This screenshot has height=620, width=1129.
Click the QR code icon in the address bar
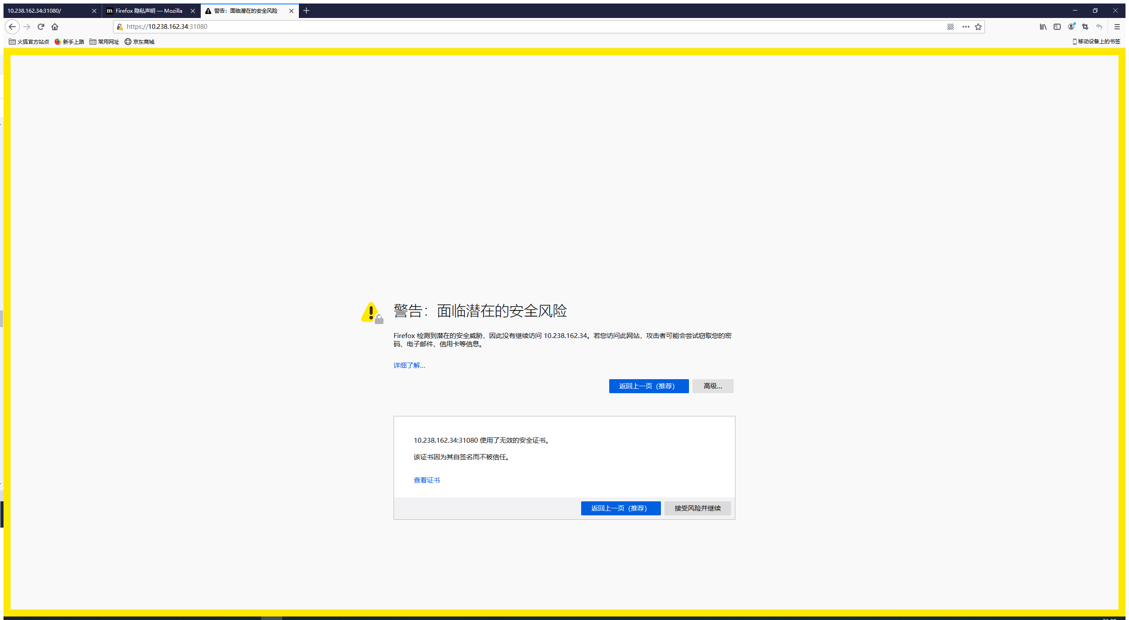point(950,27)
